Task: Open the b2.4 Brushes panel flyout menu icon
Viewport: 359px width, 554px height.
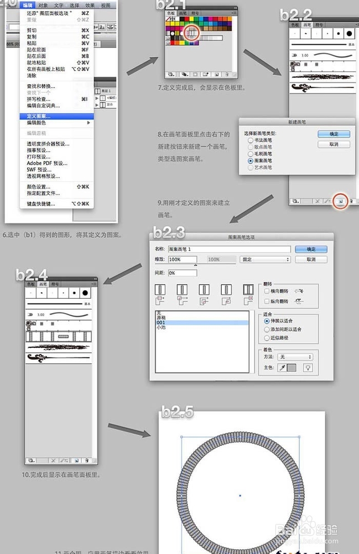Action: click(94, 284)
